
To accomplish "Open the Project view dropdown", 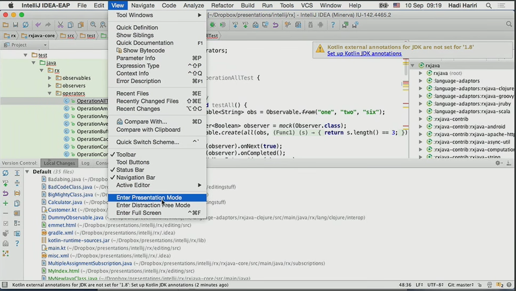I will tap(25, 45).
